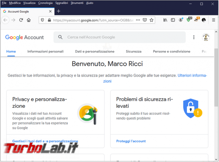Select the Home tab
The height and width of the screenshot is (162, 219).
click(11, 51)
